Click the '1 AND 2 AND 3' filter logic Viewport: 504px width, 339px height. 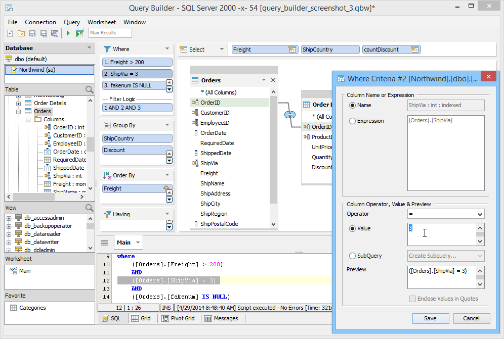(137, 108)
